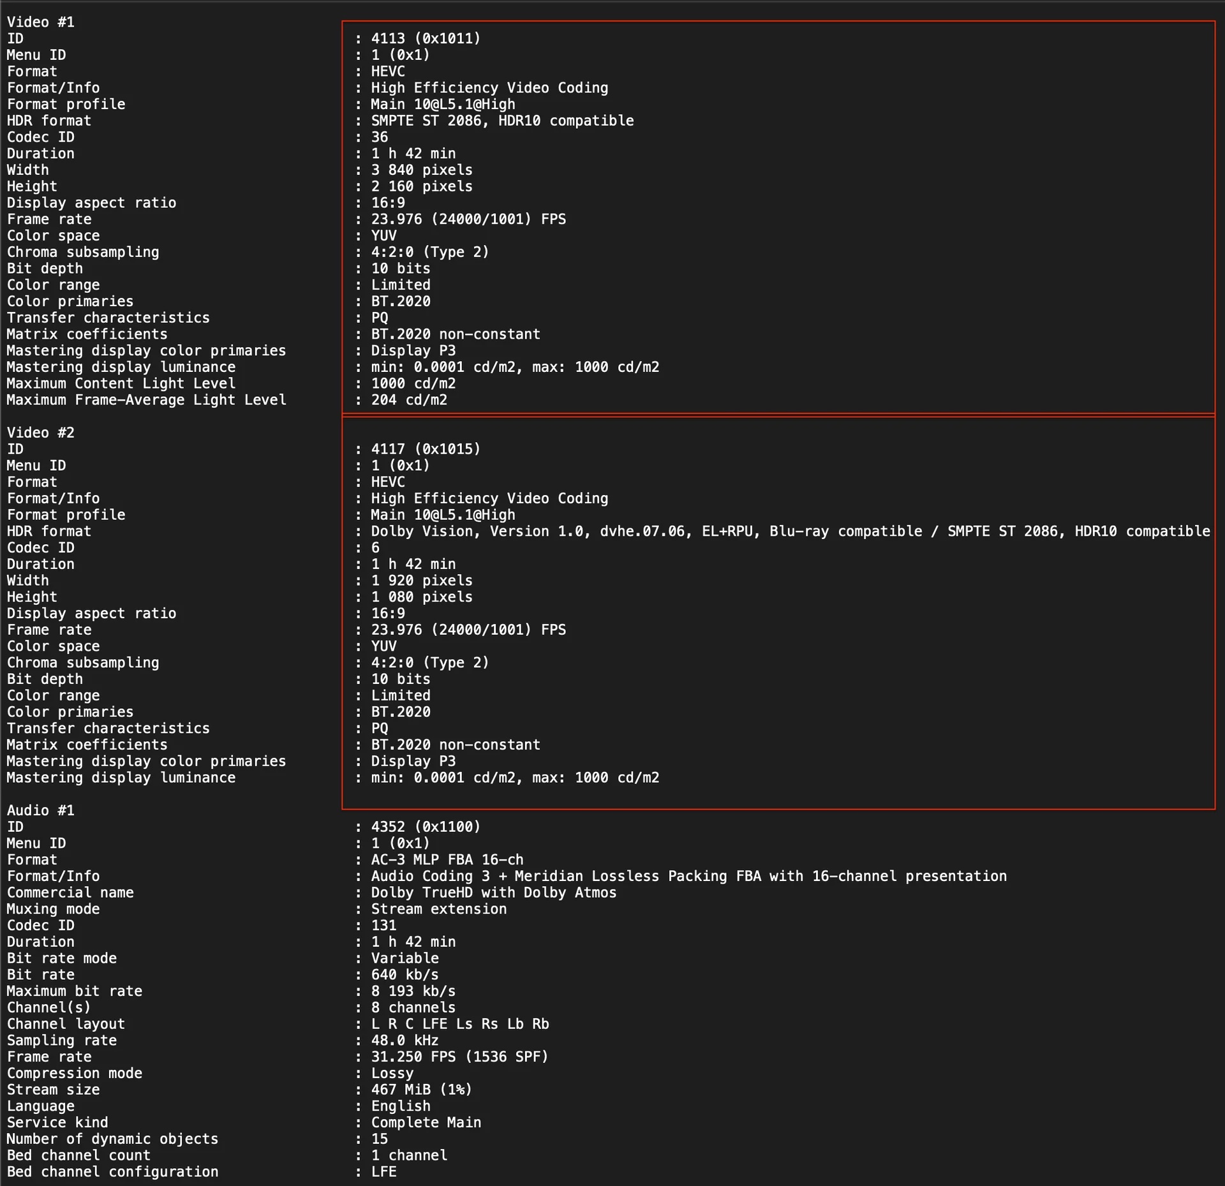The image size is (1225, 1186).
Task: Click the Maximum Content Light Level label
Action: pos(121,383)
